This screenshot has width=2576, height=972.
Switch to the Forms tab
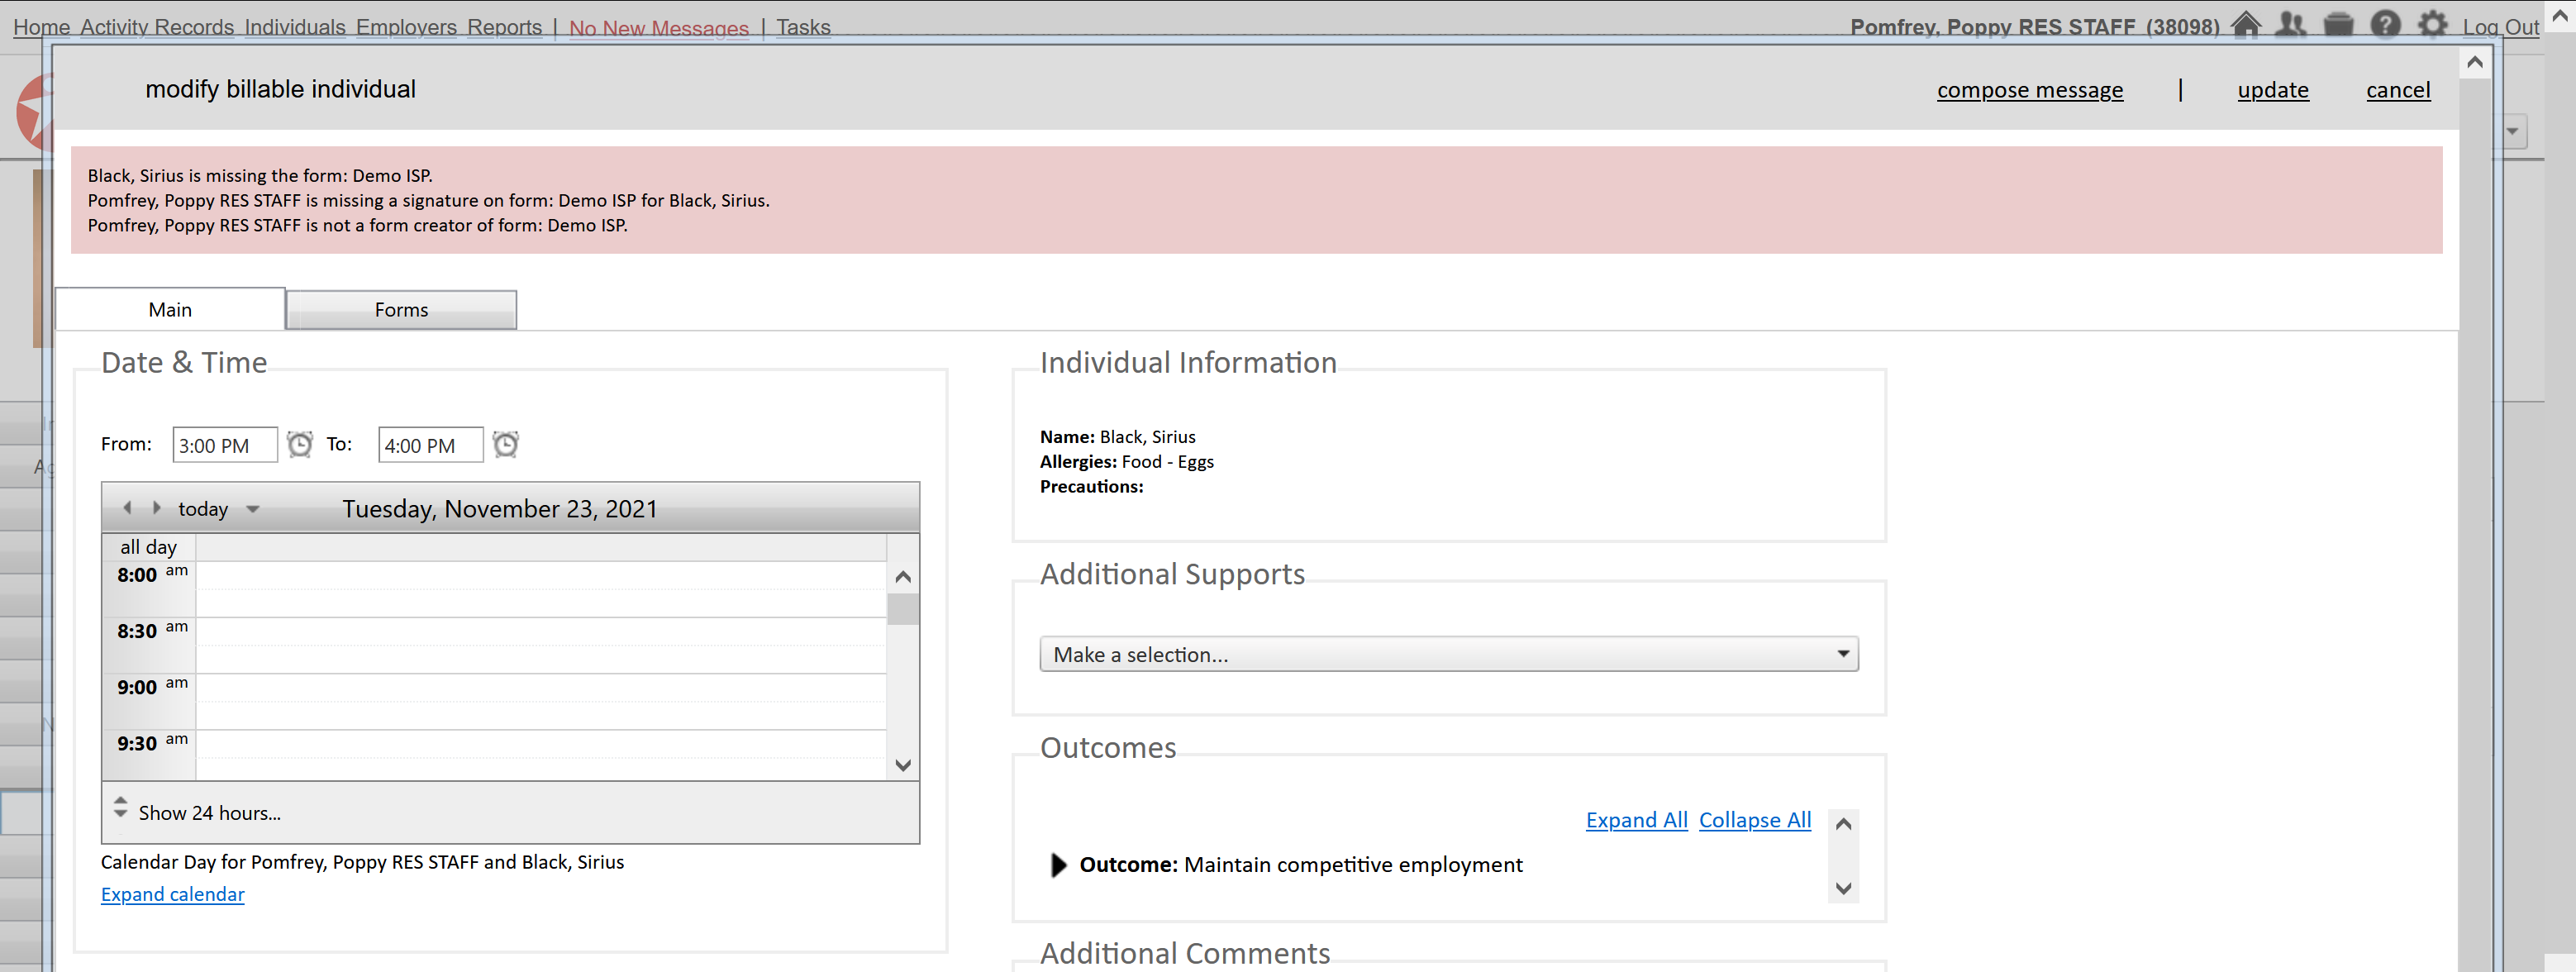[401, 310]
